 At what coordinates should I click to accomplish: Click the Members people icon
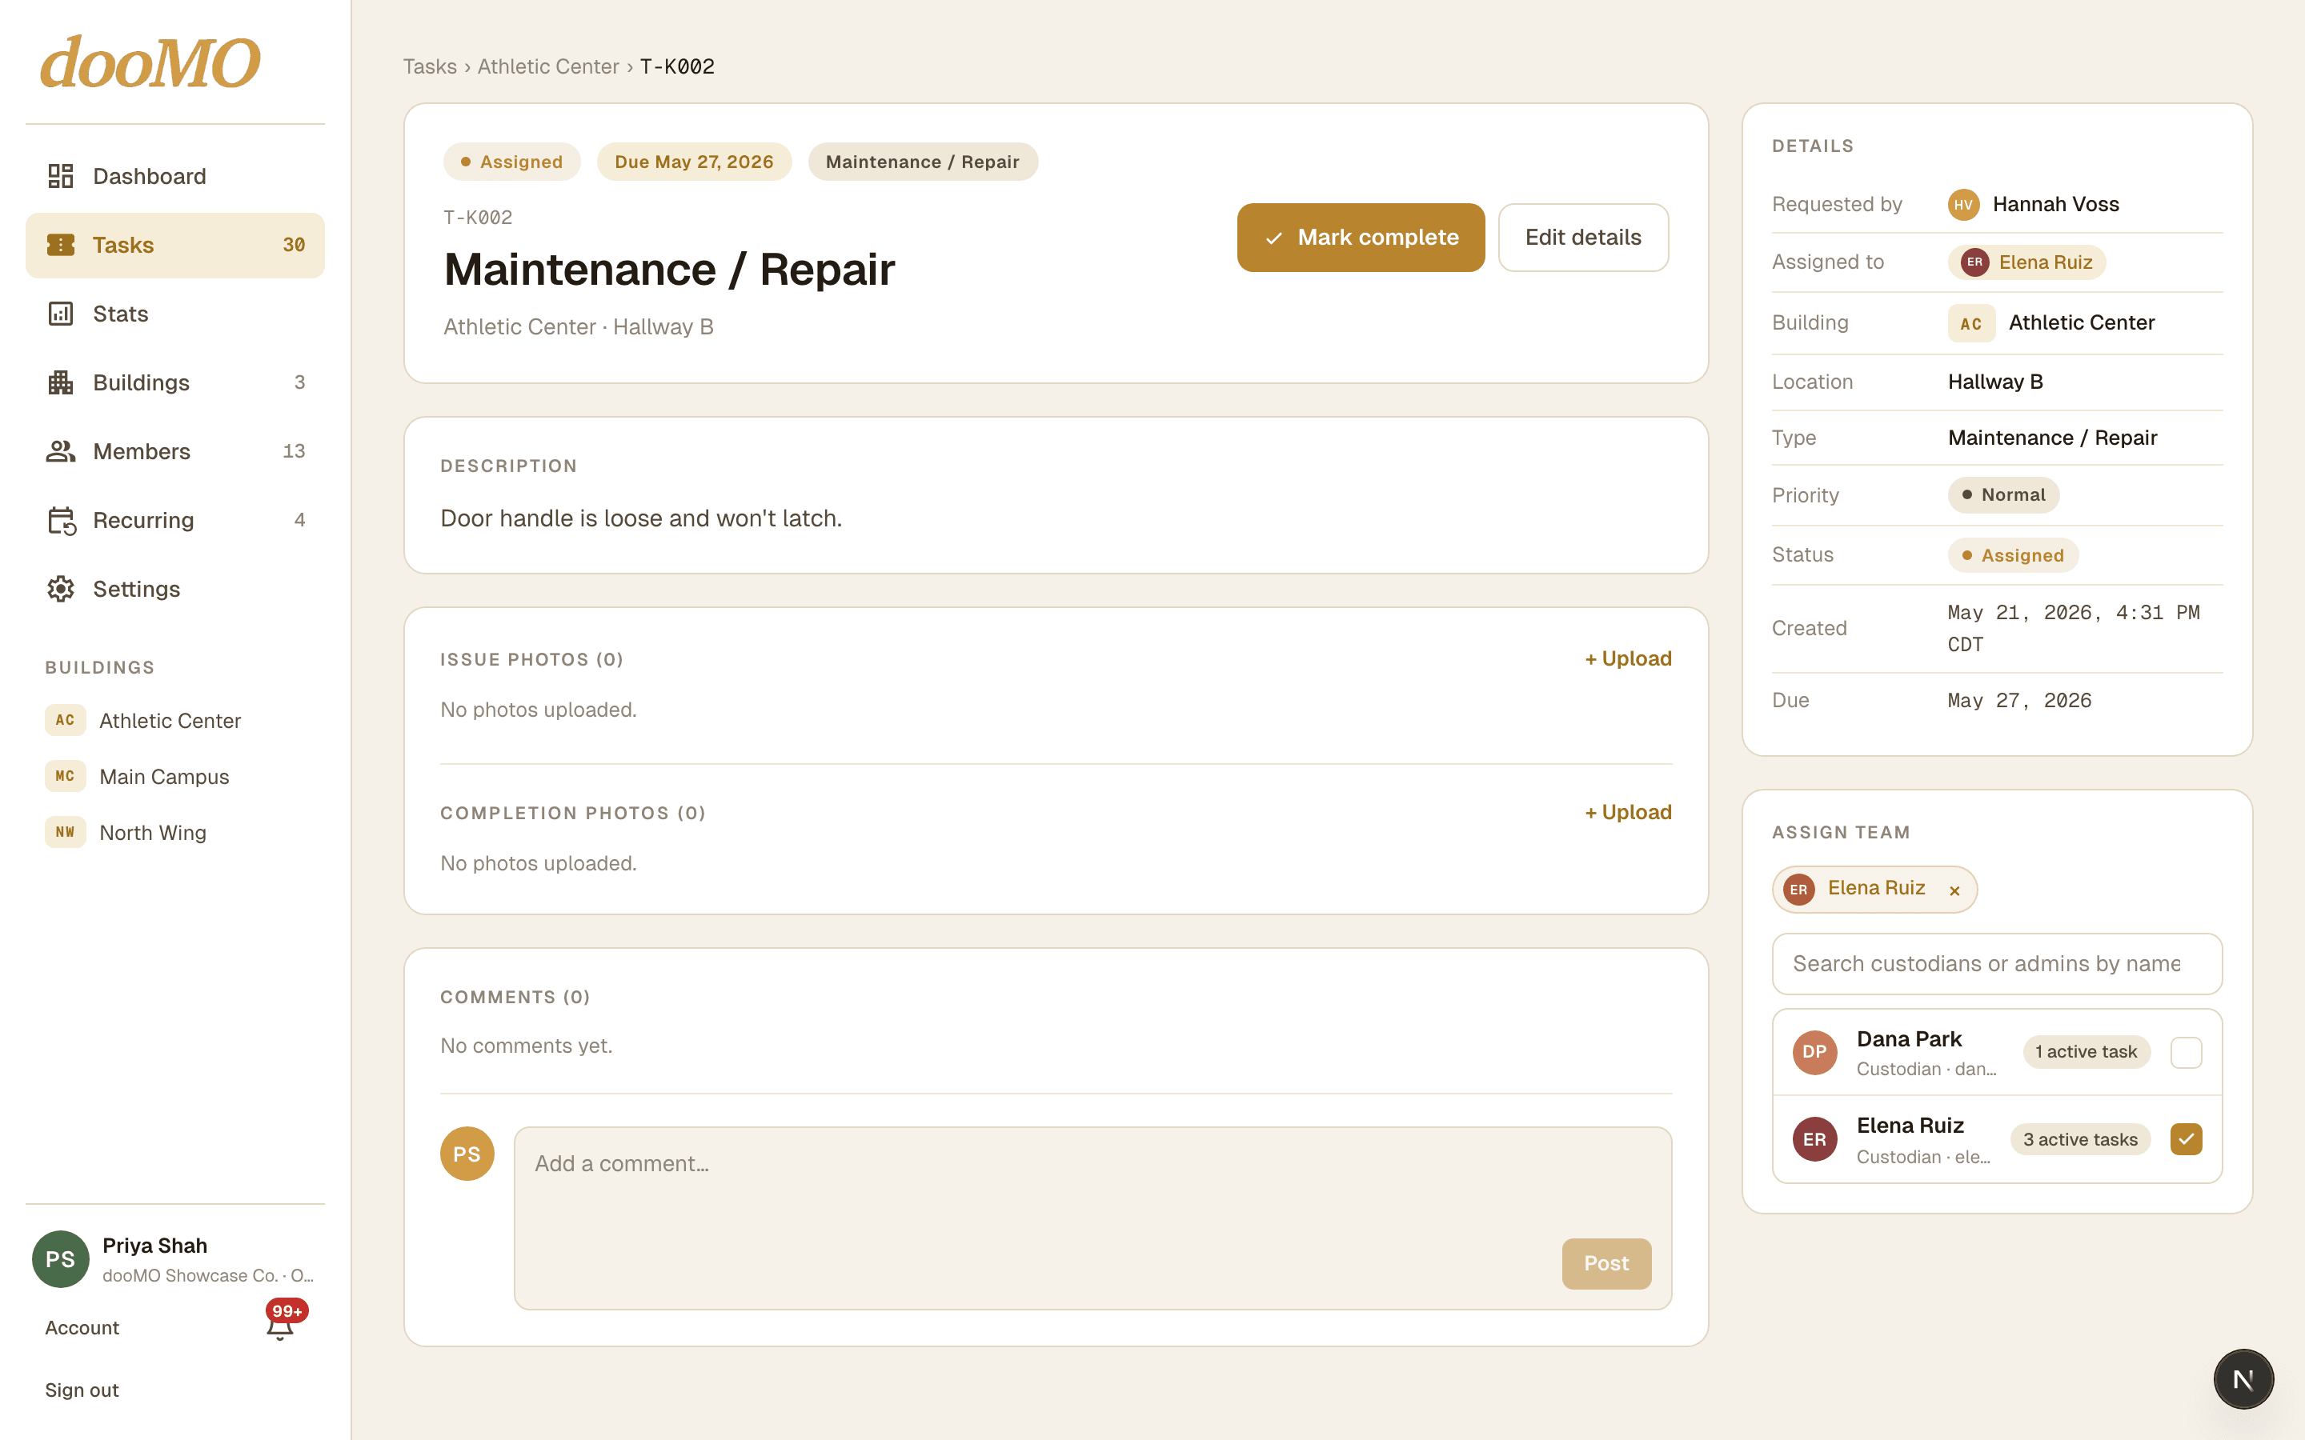point(61,451)
